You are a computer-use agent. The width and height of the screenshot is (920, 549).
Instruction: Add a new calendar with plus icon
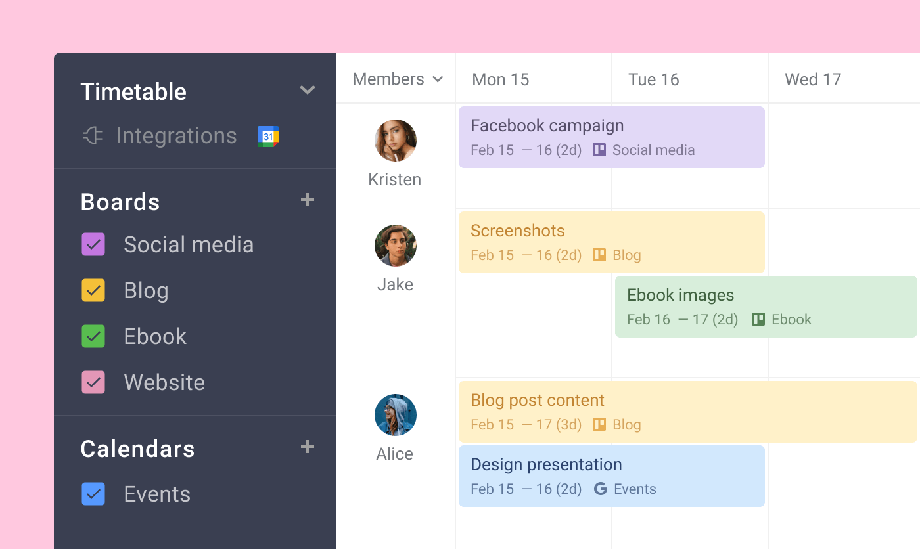307,447
